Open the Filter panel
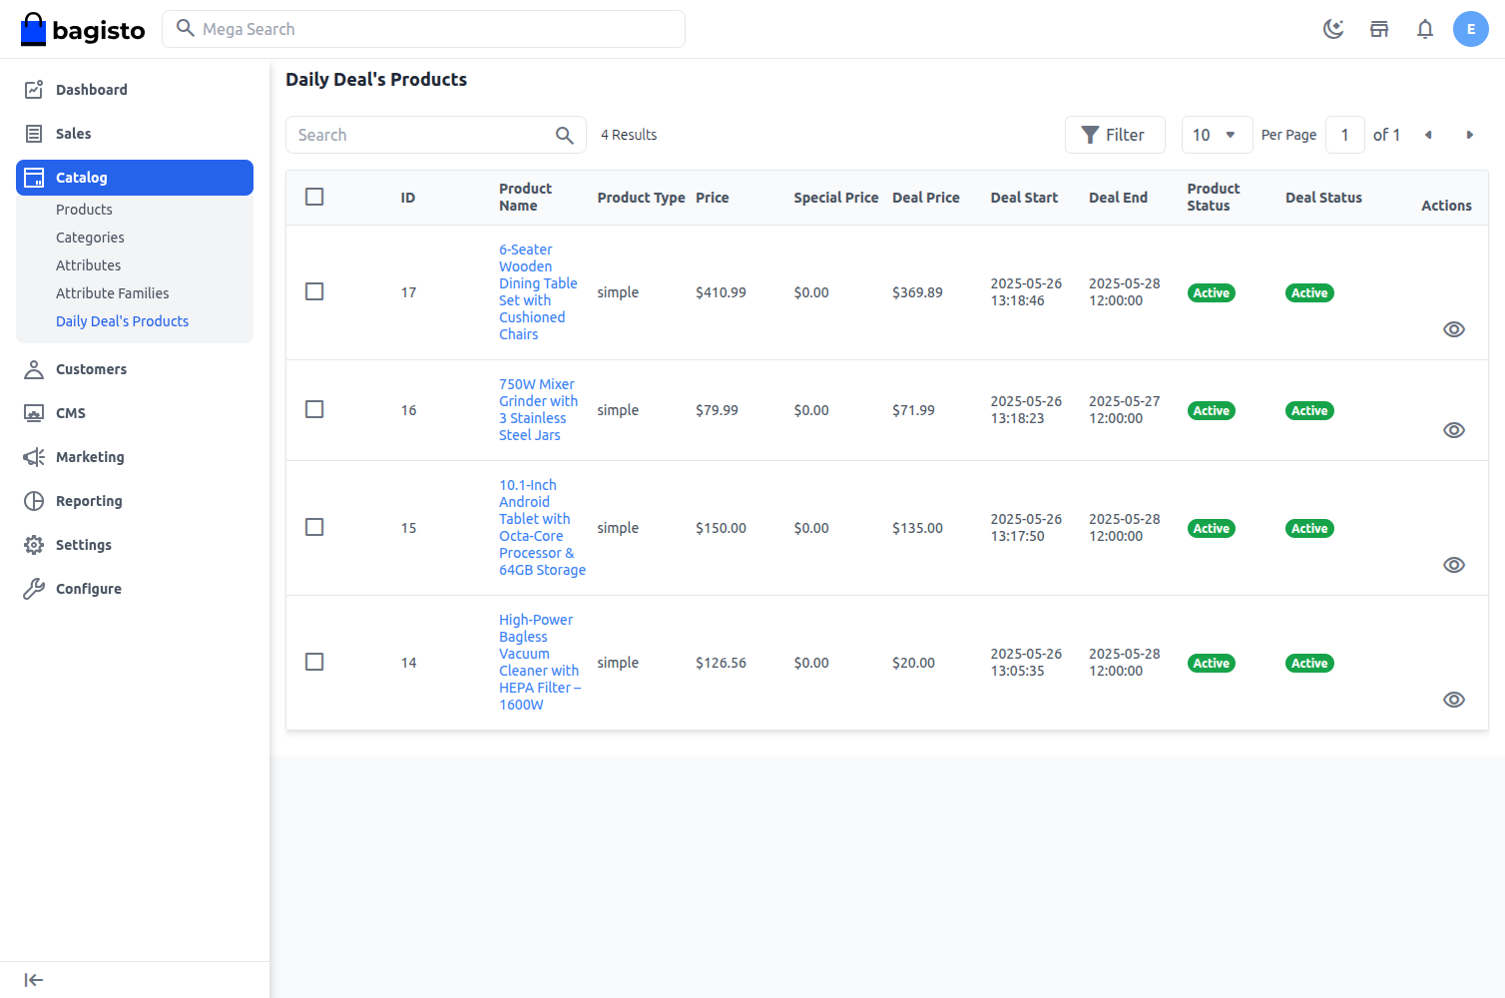The height and width of the screenshot is (998, 1505). 1115,135
